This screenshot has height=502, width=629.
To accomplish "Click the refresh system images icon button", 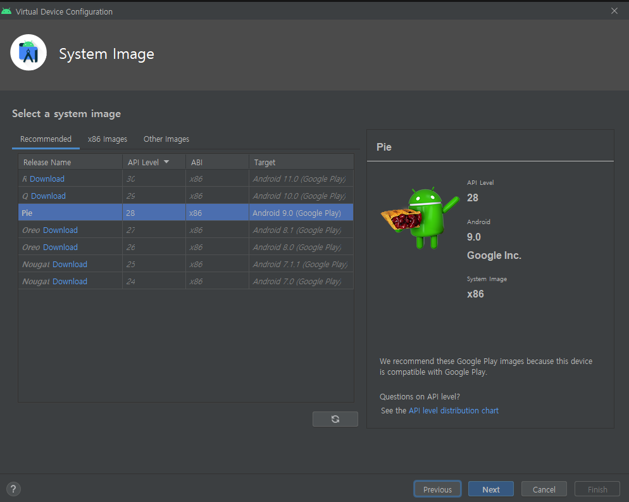I will point(335,419).
